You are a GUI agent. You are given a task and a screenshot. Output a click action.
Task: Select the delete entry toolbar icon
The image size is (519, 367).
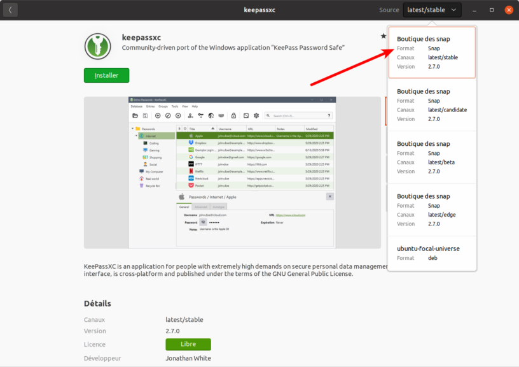tap(179, 115)
